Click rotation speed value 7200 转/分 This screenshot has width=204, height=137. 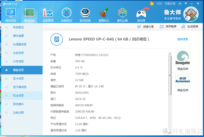82,74
